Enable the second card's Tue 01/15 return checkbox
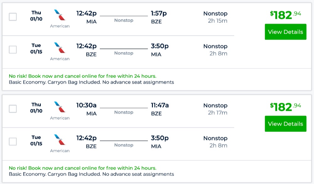This screenshot has width=314, height=184. coord(13,142)
